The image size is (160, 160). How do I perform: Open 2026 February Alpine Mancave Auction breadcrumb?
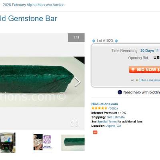click(34, 5)
